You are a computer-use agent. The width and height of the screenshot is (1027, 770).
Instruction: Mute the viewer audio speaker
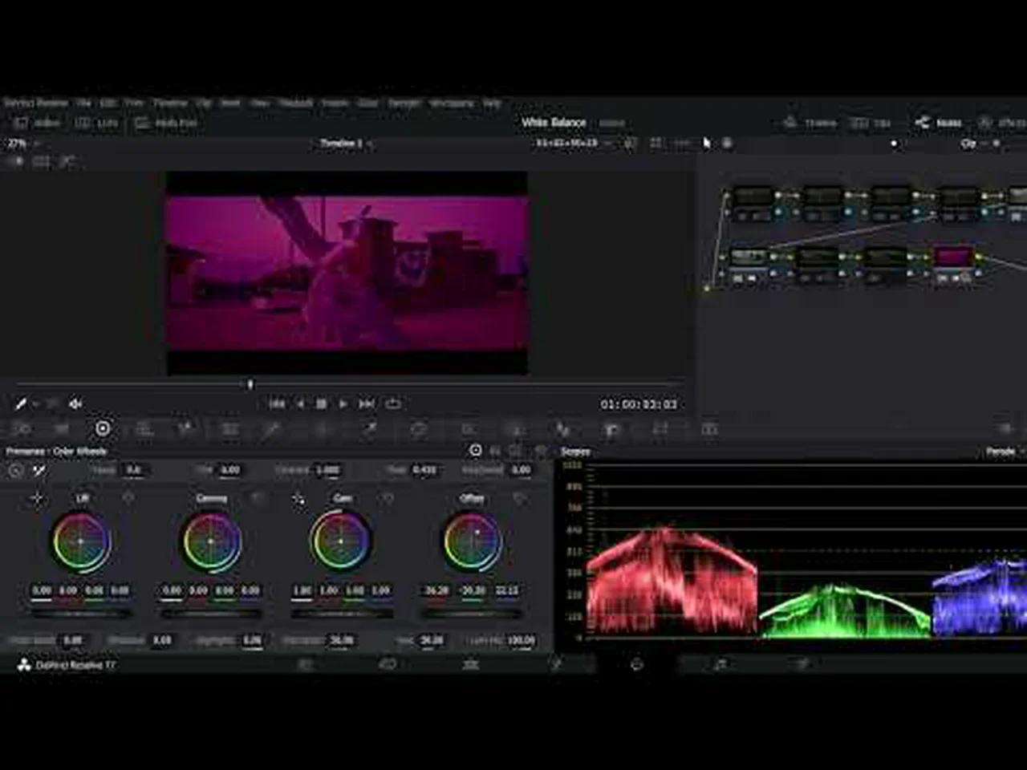click(x=75, y=404)
